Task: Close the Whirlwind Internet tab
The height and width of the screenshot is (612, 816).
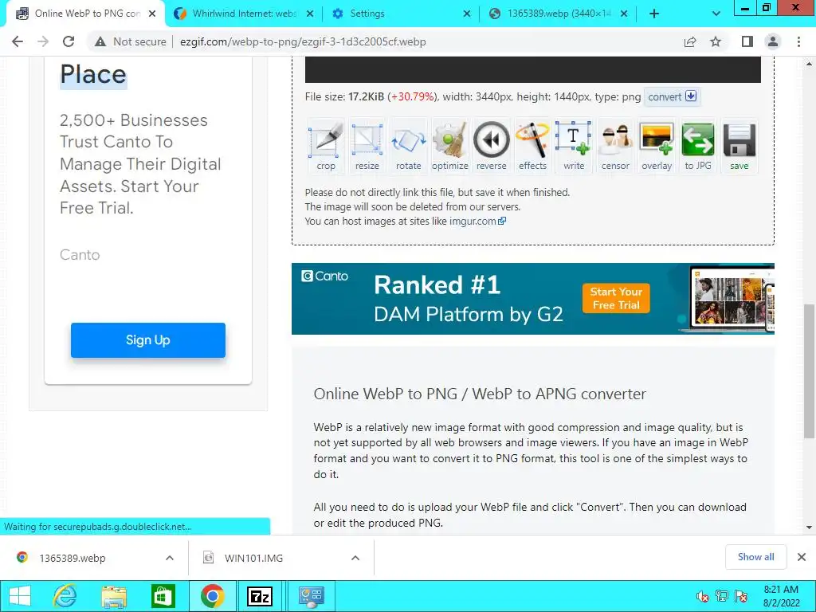Action: 310,14
